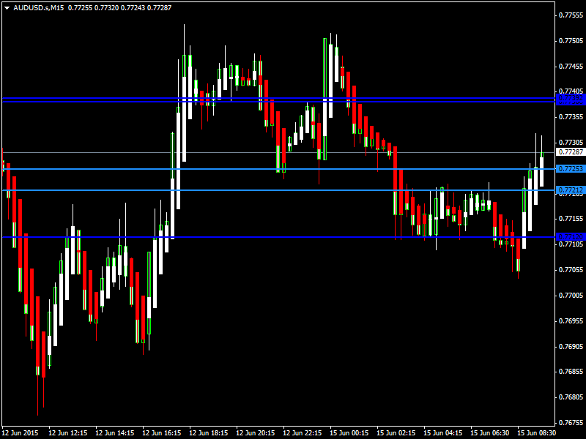Click the 15 Jun 02:15 time label

[x=396, y=432]
